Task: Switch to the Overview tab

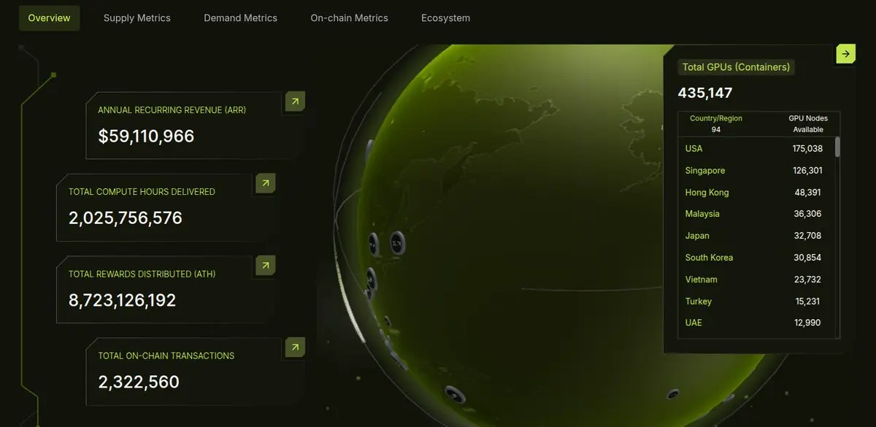Action: click(x=50, y=18)
